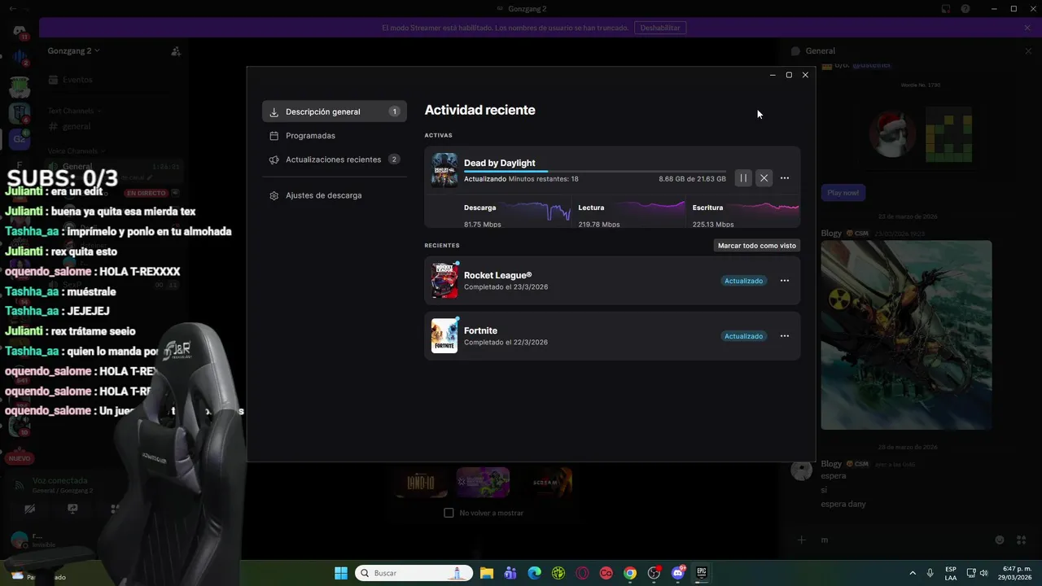Open Rocket League more options menu
1042x586 pixels.
coord(785,281)
